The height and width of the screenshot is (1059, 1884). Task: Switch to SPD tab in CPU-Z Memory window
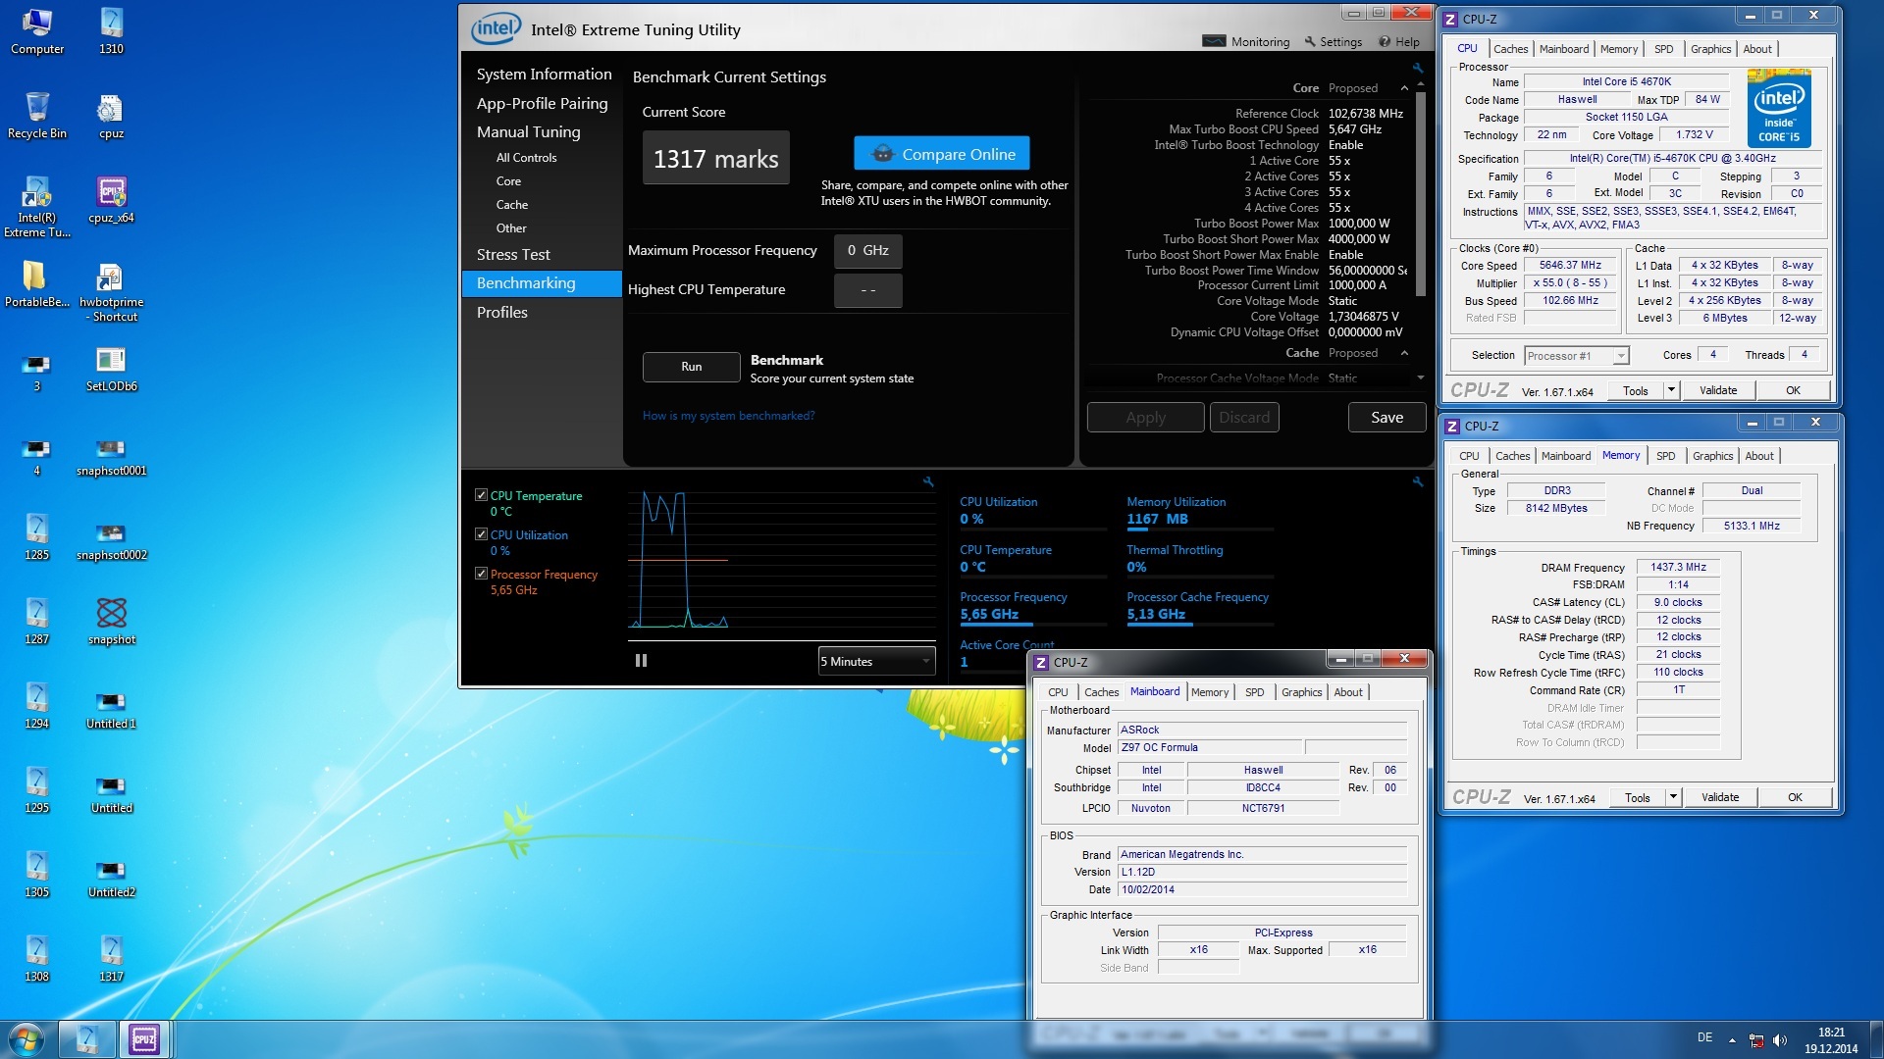(1665, 456)
